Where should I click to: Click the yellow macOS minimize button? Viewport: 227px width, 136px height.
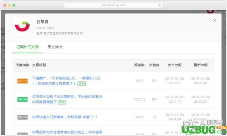coord(9,5)
